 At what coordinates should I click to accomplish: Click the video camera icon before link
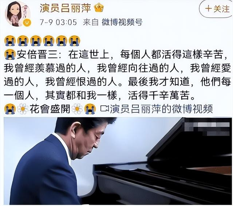point(104,109)
